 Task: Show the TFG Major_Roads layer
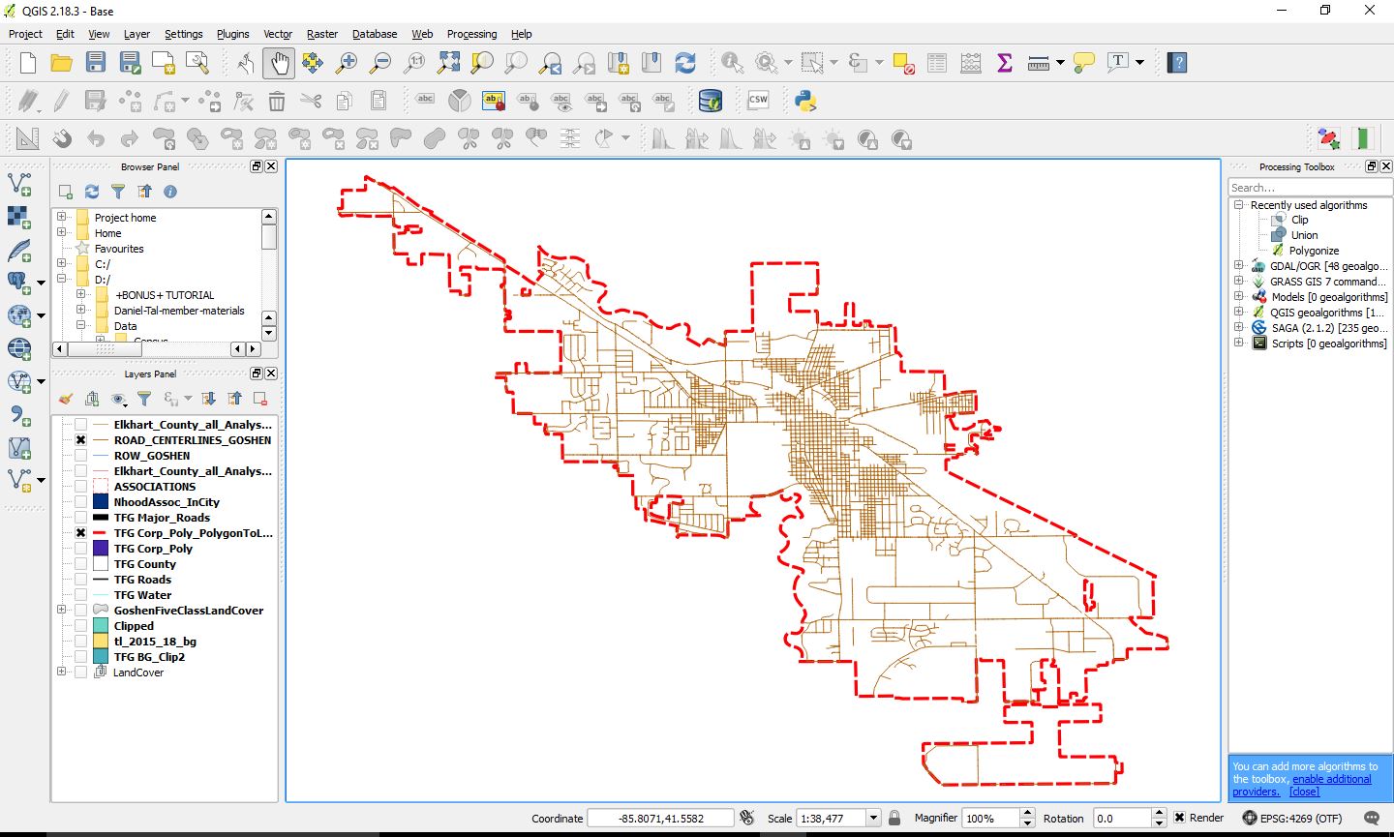(81, 518)
